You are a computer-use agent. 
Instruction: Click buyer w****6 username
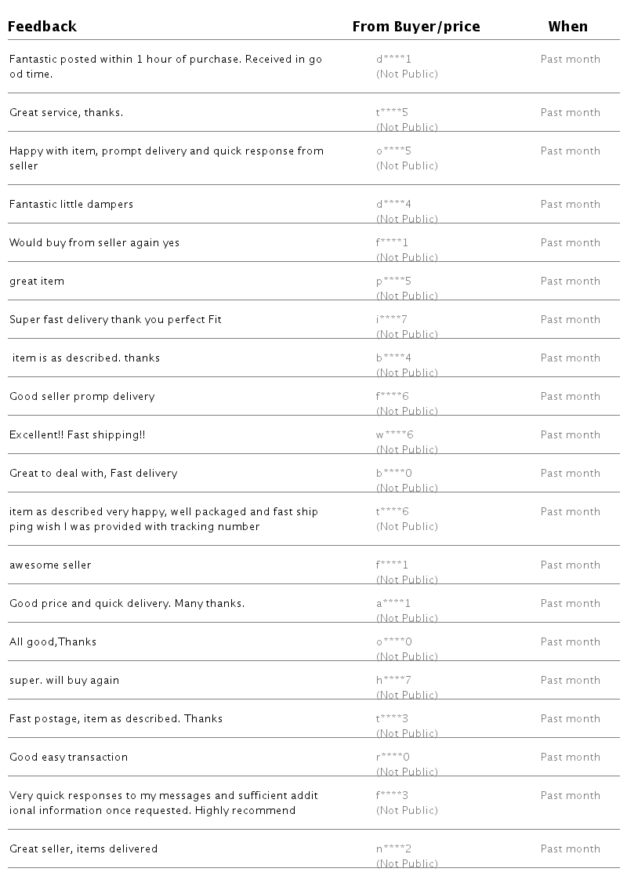(x=394, y=434)
